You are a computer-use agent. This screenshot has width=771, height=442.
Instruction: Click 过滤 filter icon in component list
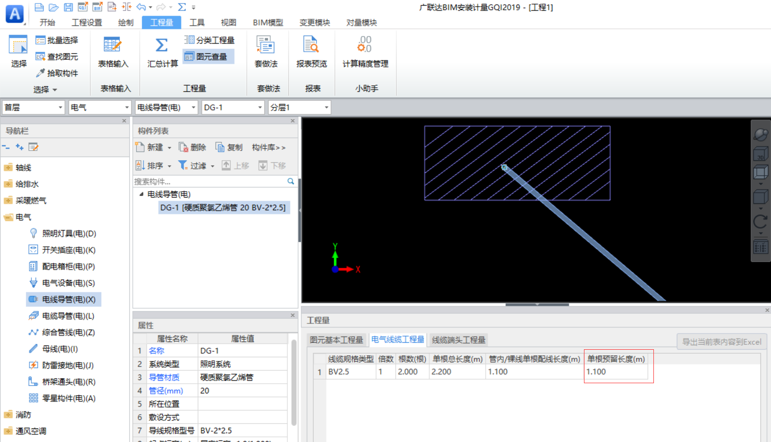pyautogui.click(x=182, y=165)
